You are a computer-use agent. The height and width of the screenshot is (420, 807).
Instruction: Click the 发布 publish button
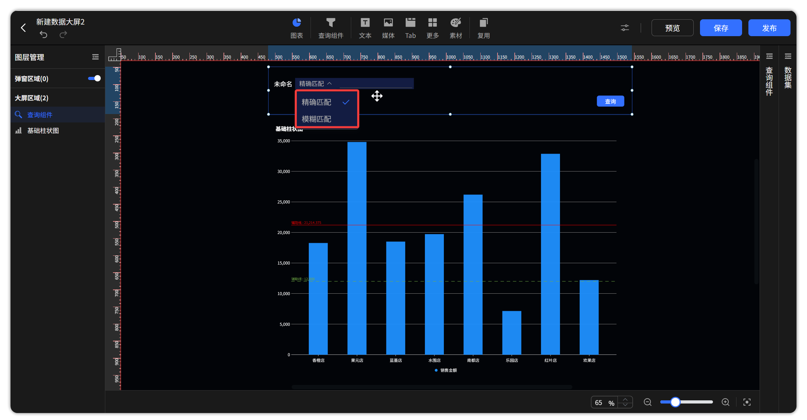769,28
